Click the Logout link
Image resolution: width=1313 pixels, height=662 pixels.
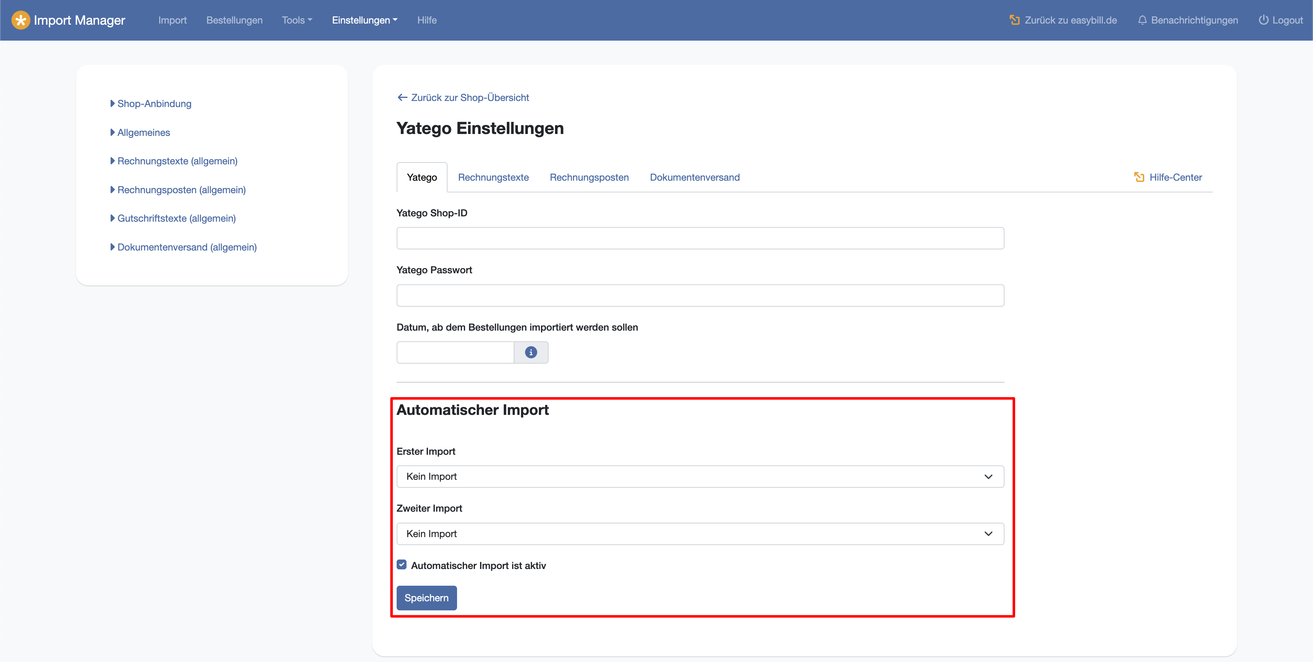point(1280,20)
